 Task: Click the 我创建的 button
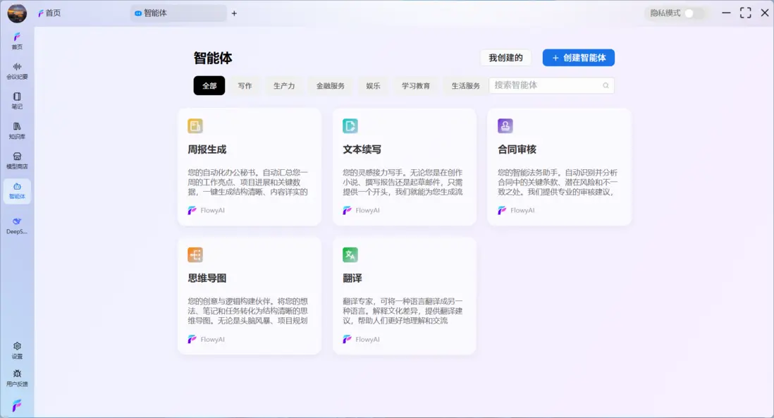click(505, 58)
